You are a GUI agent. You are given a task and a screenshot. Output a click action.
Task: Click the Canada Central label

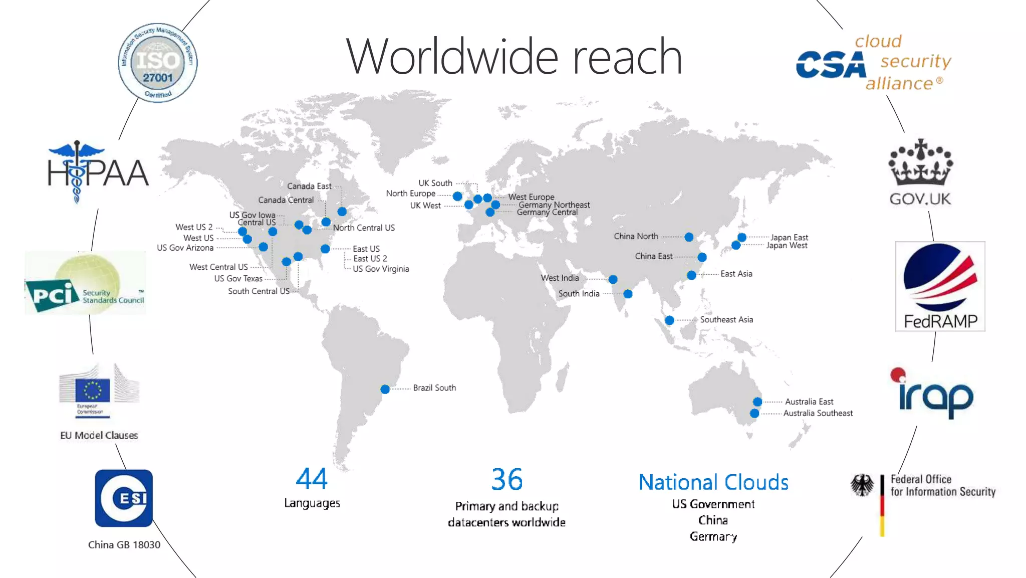(286, 200)
